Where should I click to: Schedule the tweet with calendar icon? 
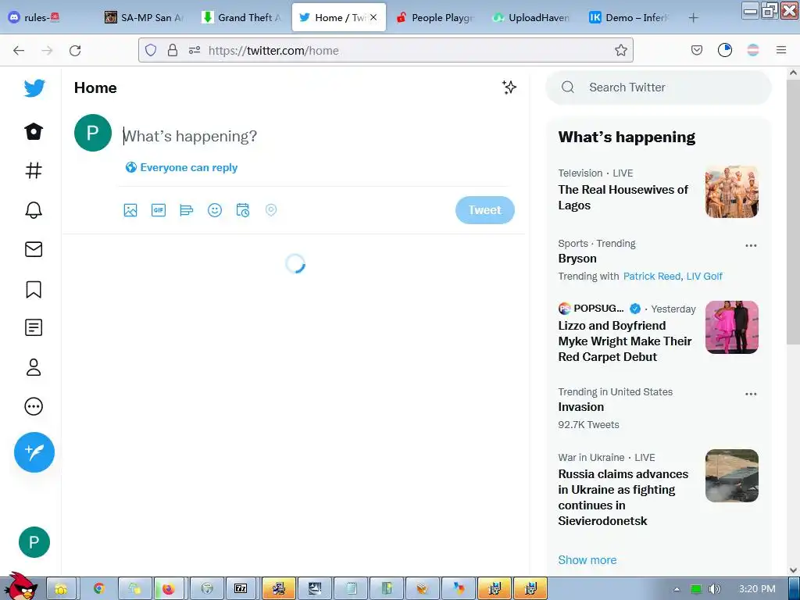click(243, 209)
